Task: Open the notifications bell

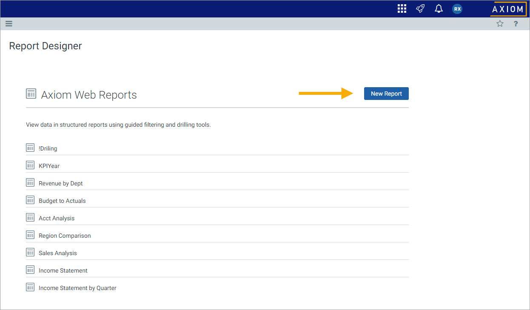Action: point(439,9)
